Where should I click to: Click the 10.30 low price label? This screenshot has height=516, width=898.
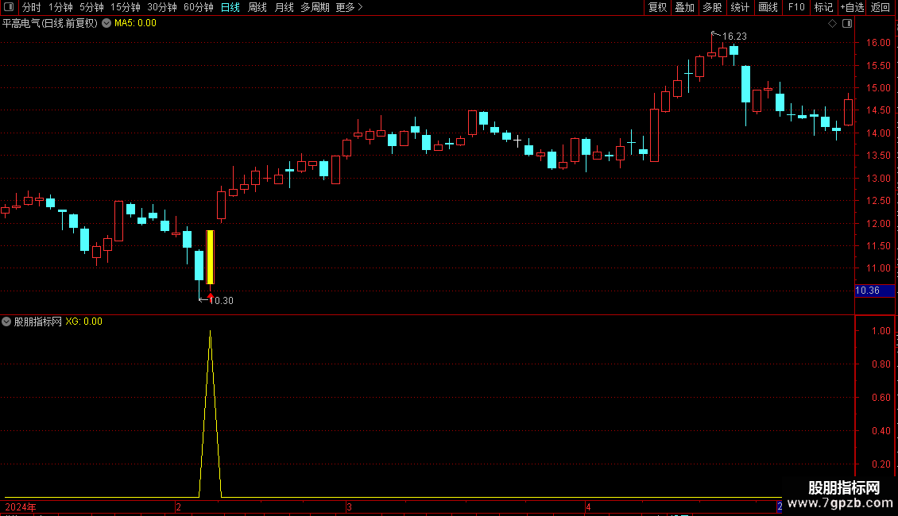pyautogui.click(x=221, y=301)
